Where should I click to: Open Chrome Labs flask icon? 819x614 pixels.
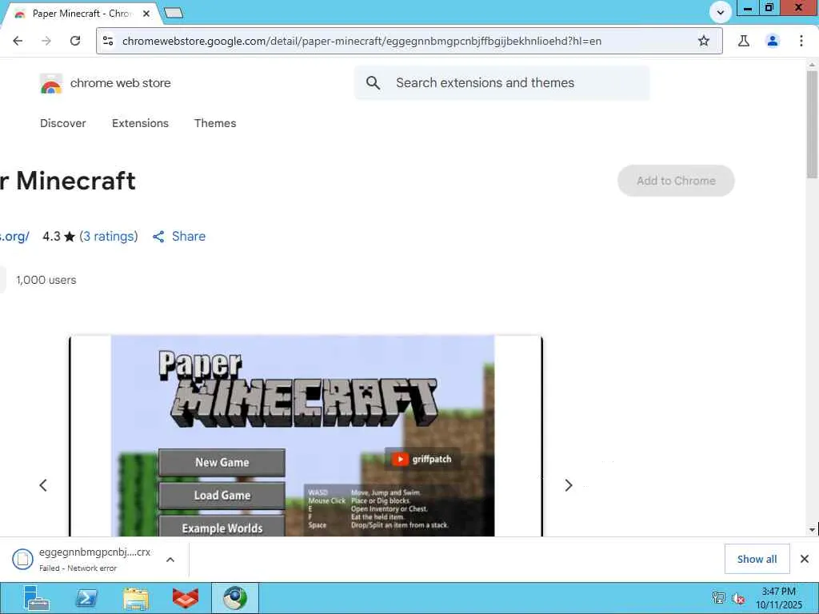pos(744,41)
